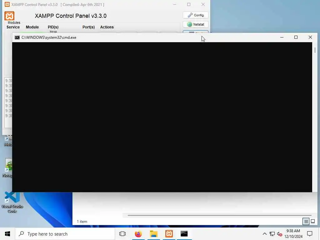Click the Visual Studio Code desktop shortcut
This screenshot has height=240, width=320.
click(x=12, y=202)
